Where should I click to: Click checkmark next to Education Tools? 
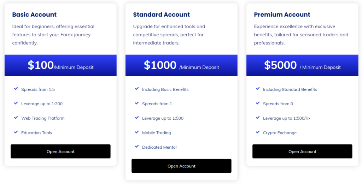16,132
